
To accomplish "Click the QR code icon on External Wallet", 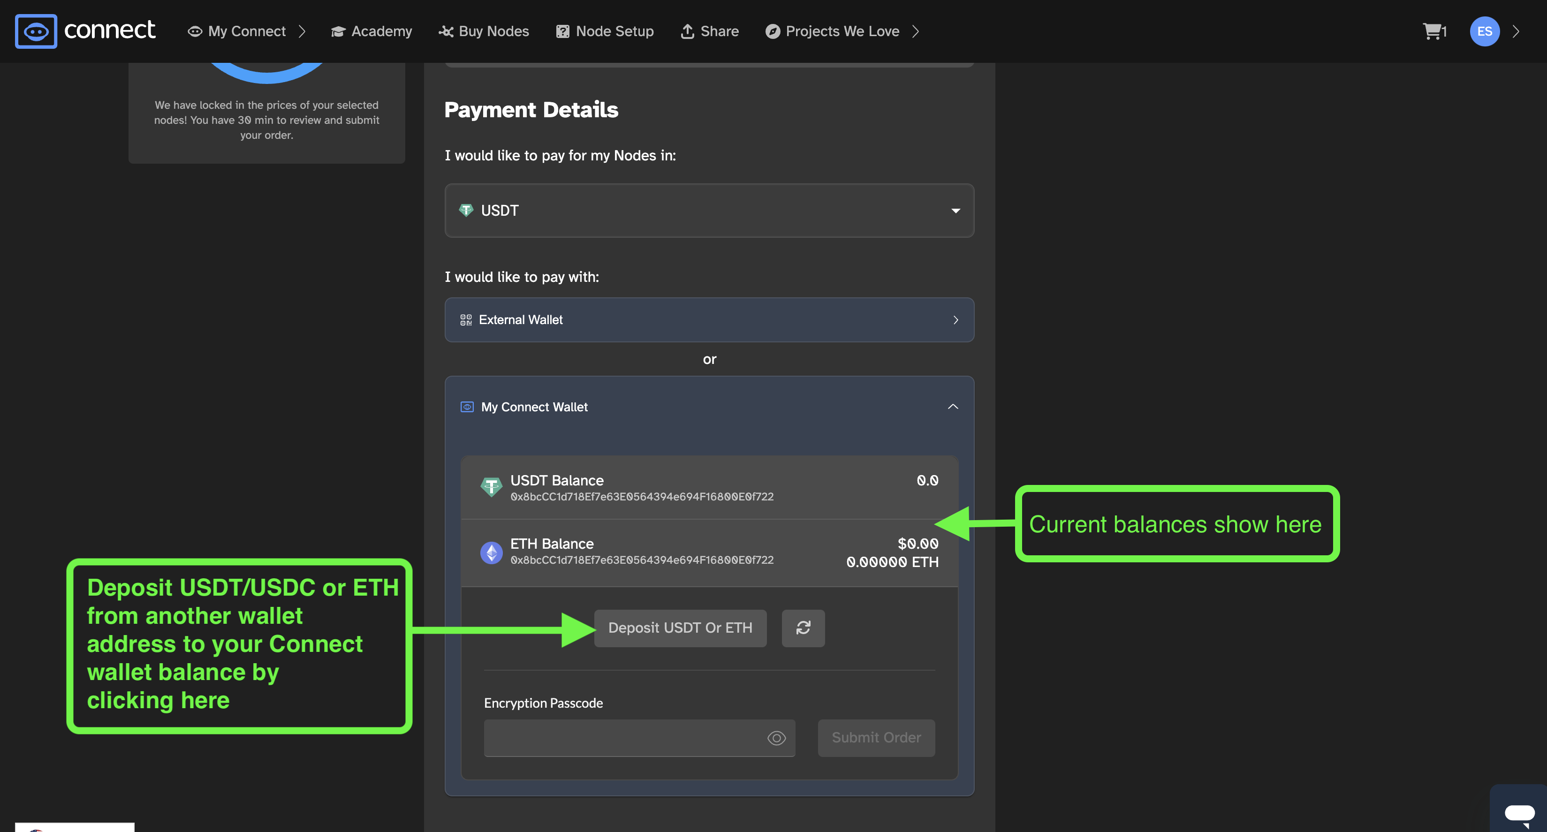I will [466, 320].
